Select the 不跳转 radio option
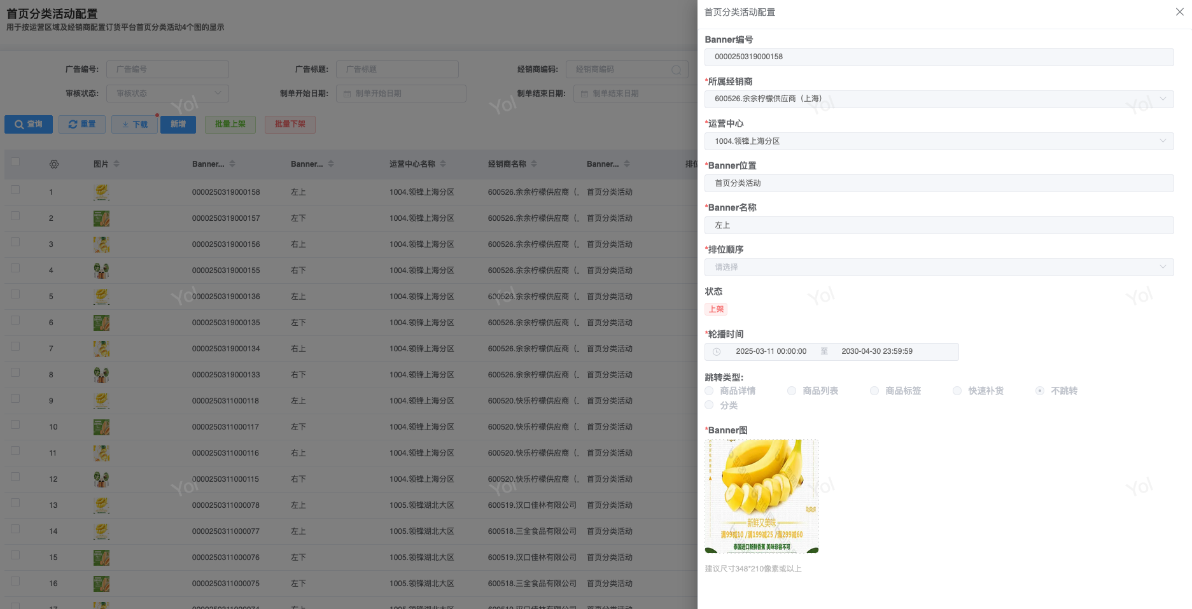 pos(1039,391)
